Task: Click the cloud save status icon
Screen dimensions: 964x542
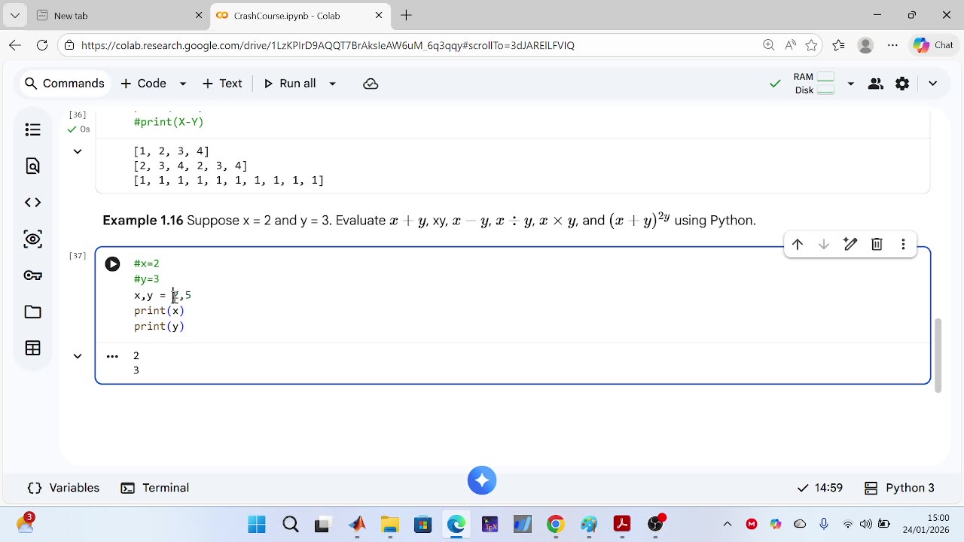Action: [x=371, y=84]
